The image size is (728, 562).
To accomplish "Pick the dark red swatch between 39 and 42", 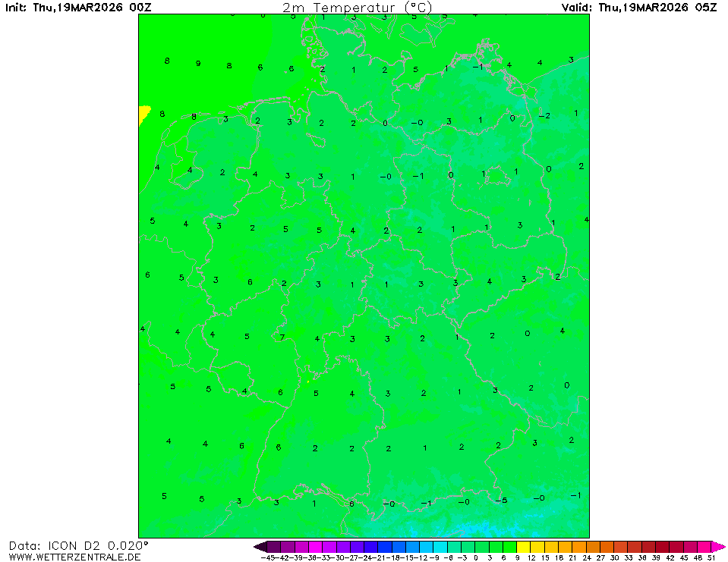I will pos(662,546).
